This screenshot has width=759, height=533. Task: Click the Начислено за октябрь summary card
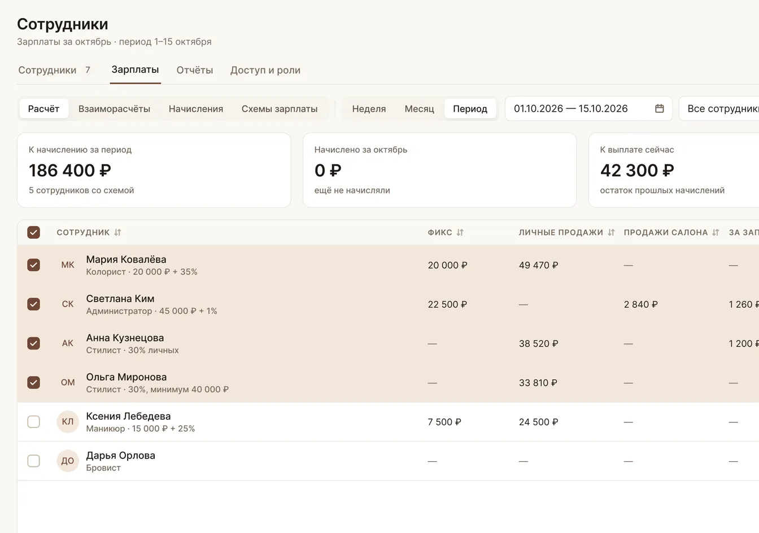[440, 170]
